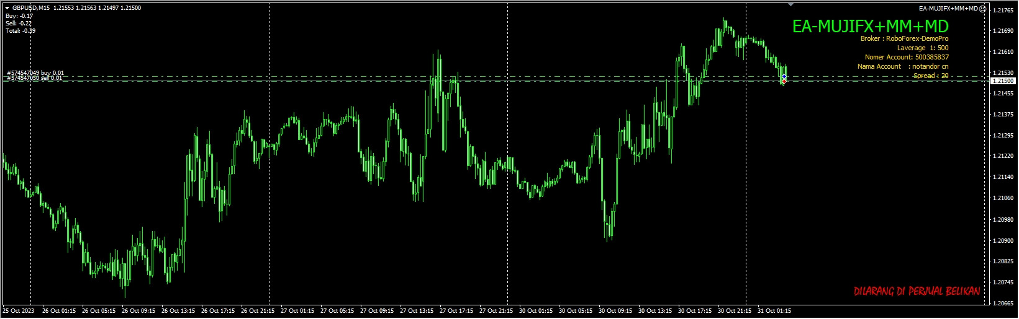Click the Expert Advisor smiley face icon
The image size is (1019, 319).
pos(982,8)
